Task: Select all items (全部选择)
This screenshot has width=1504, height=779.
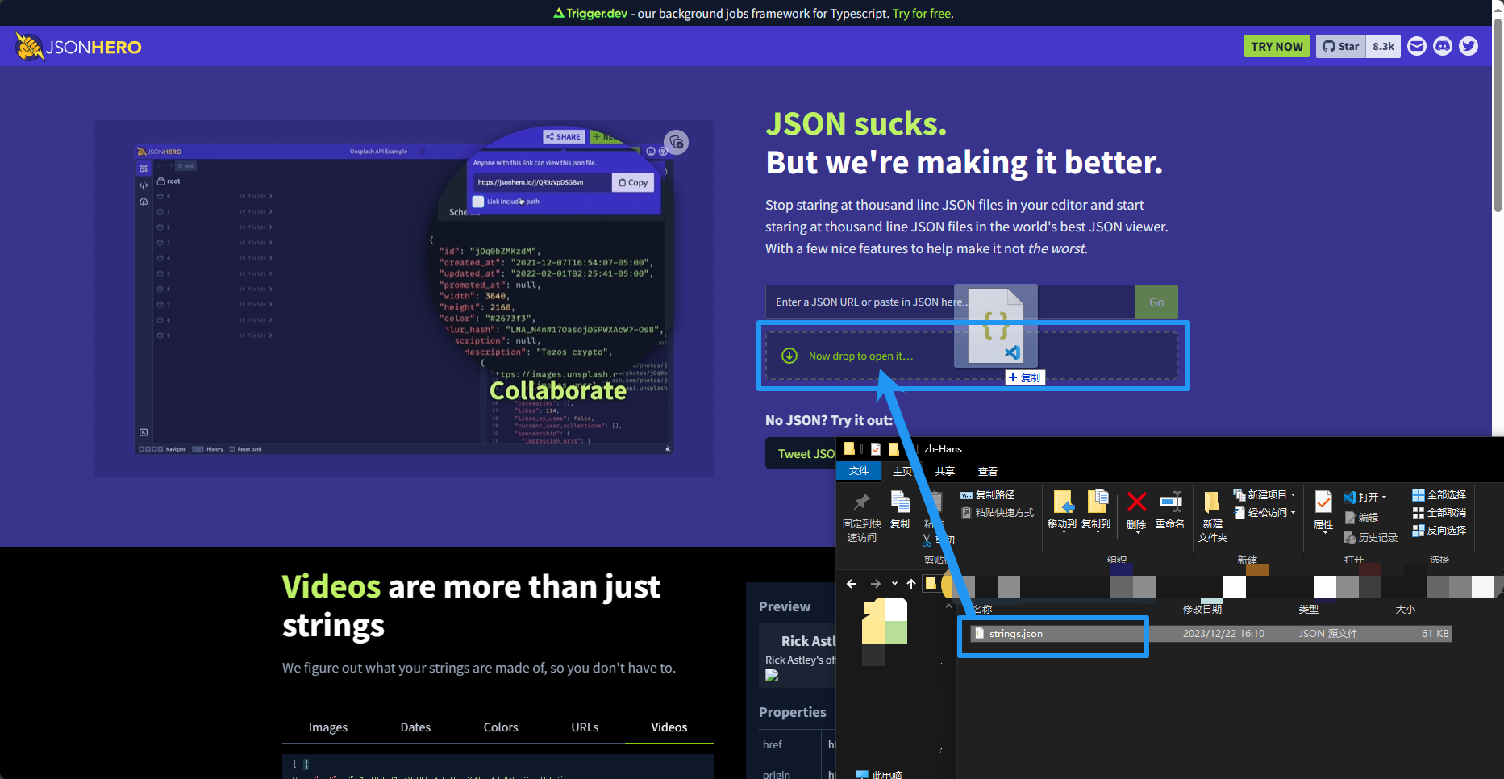Action: pyautogui.click(x=1439, y=495)
